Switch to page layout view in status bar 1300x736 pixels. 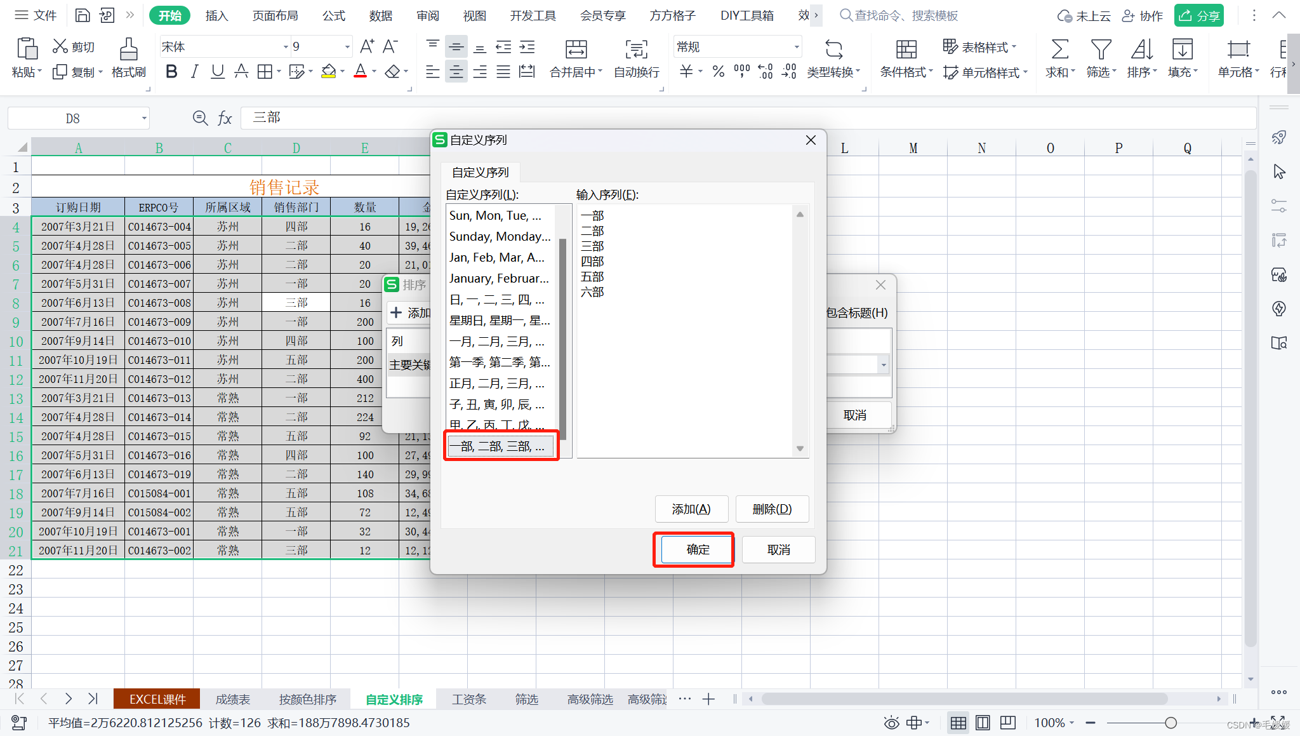pyautogui.click(x=983, y=723)
